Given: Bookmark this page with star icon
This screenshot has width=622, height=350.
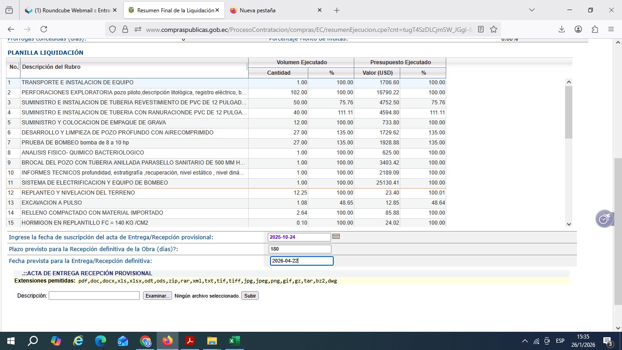Looking at the screenshot, I should 494,29.
